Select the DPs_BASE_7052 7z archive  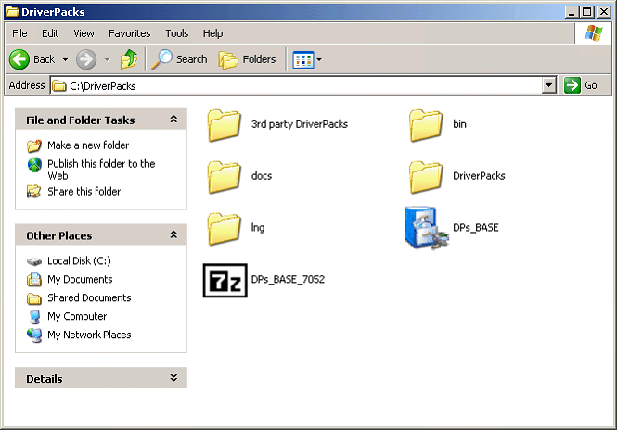[x=225, y=279]
